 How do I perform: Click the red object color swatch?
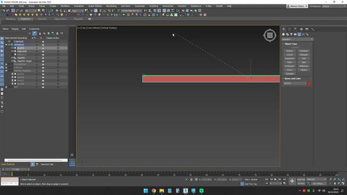(309, 83)
